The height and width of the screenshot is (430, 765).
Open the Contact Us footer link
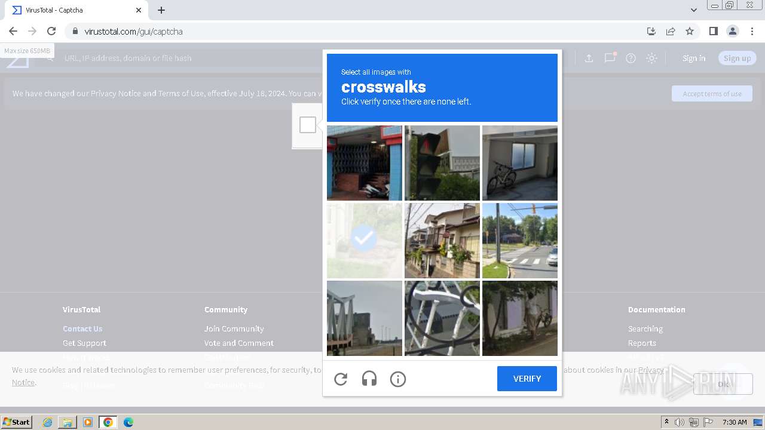tap(82, 328)
